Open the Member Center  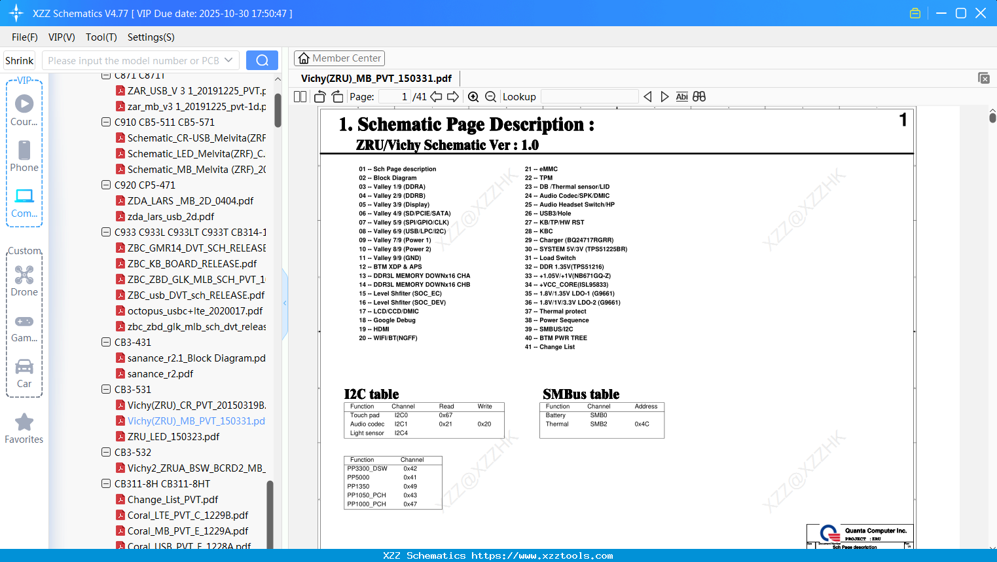coord(339,58)
